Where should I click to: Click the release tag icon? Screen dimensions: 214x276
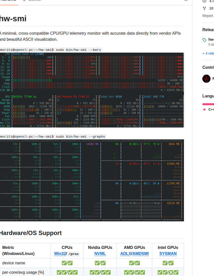tap(204, 40)
